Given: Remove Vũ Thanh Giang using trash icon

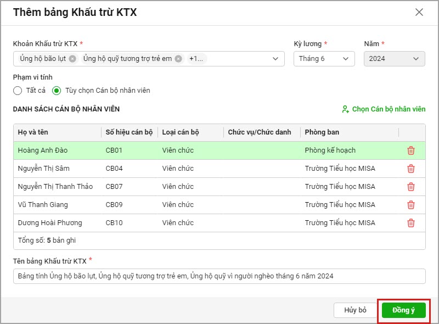Looking at the screenshot, I should click(410, 205).
